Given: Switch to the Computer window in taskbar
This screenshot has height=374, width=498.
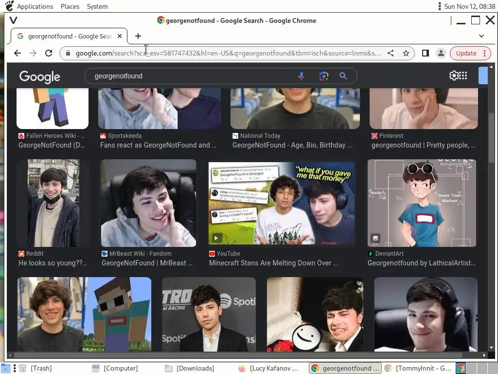Looking at the screenshot, I should click(115, 368).
